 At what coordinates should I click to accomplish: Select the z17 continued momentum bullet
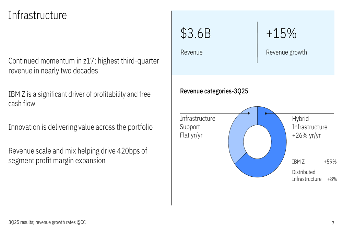pyautogui.click(x=83, y=66)
